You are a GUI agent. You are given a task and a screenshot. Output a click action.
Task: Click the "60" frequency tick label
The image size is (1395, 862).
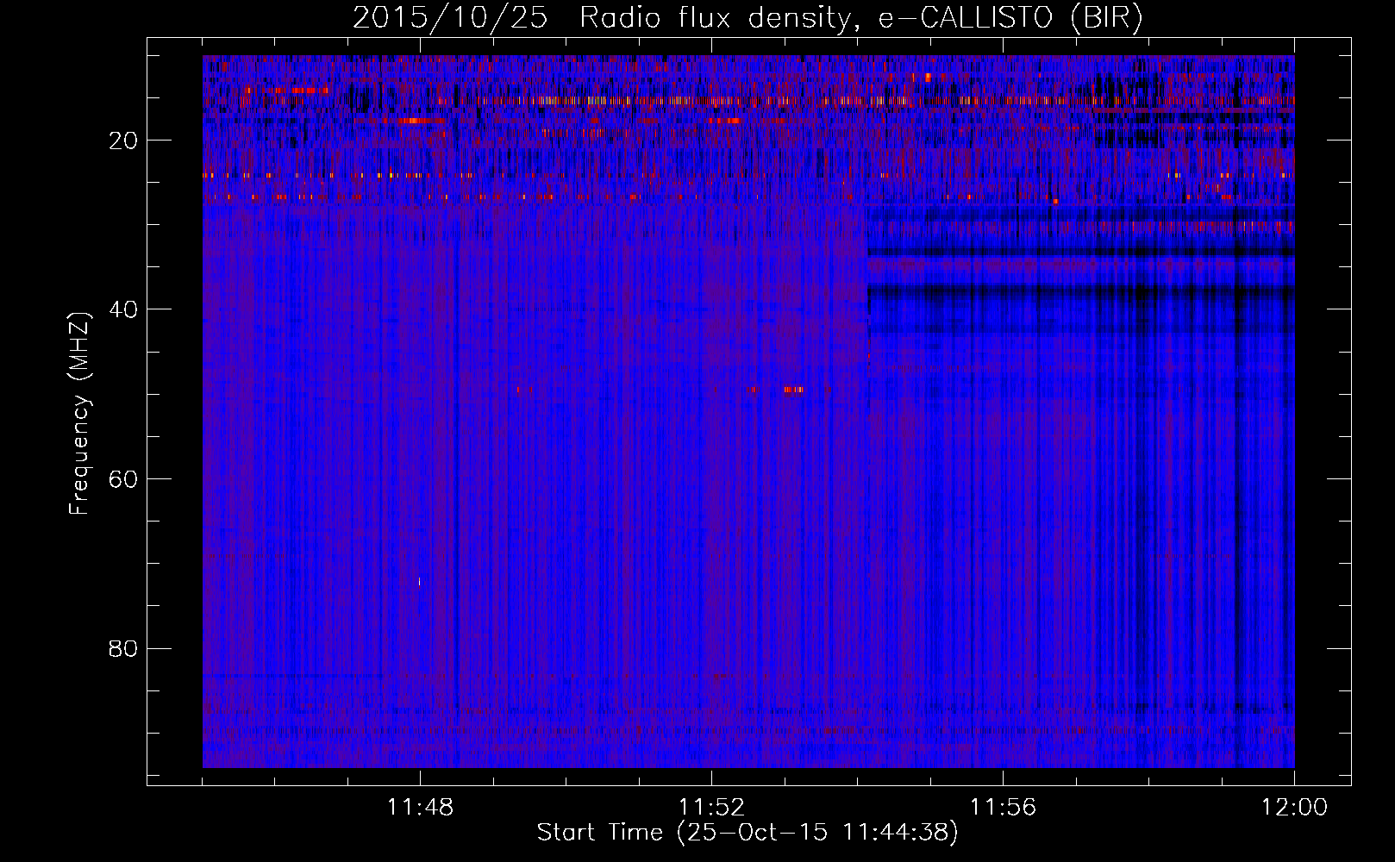(124, 479)
